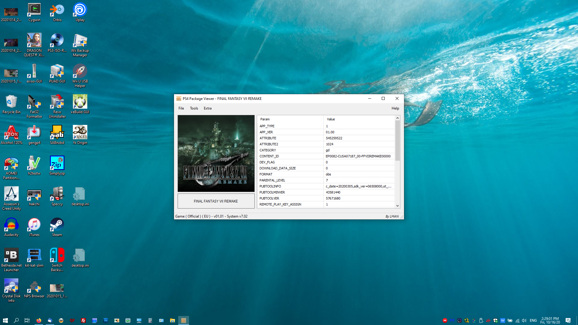Select the DEV_FLAG parameter row
This screenshot has width=578, height=325.
pos(326,162)
